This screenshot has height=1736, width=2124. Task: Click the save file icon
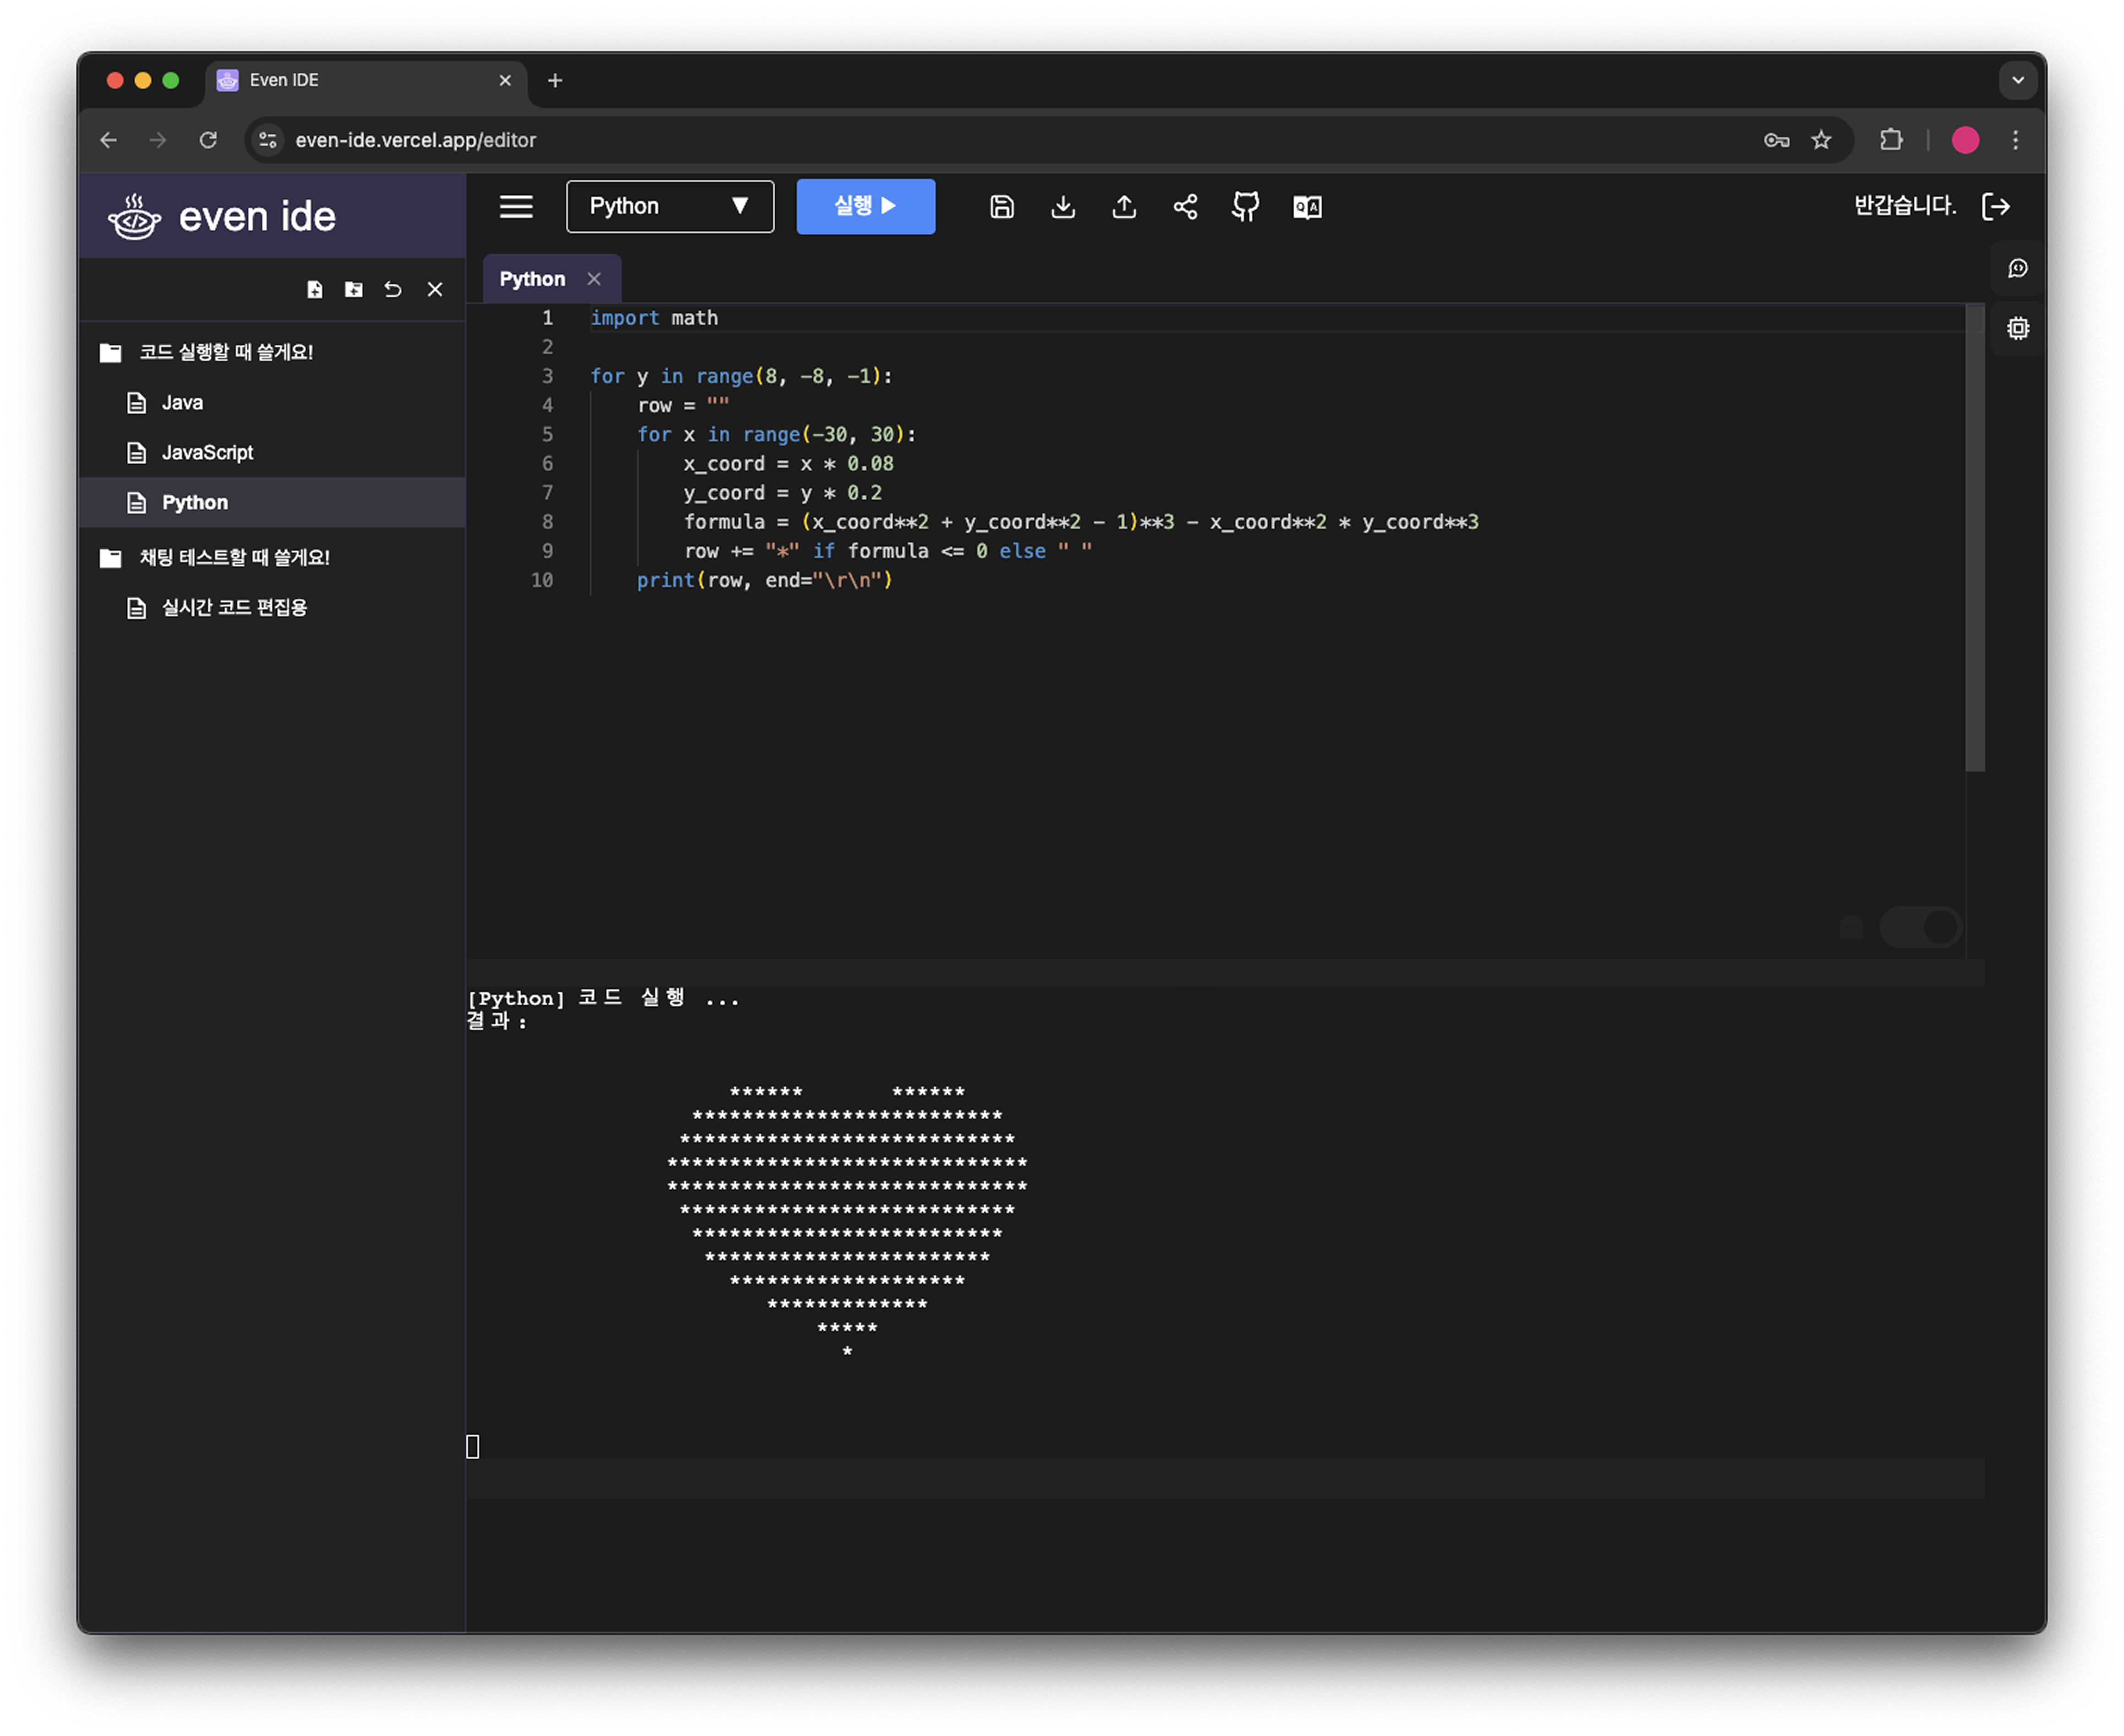tap(1002, 207)
